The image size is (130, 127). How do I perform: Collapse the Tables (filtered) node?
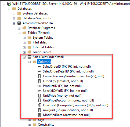(19, 33)
